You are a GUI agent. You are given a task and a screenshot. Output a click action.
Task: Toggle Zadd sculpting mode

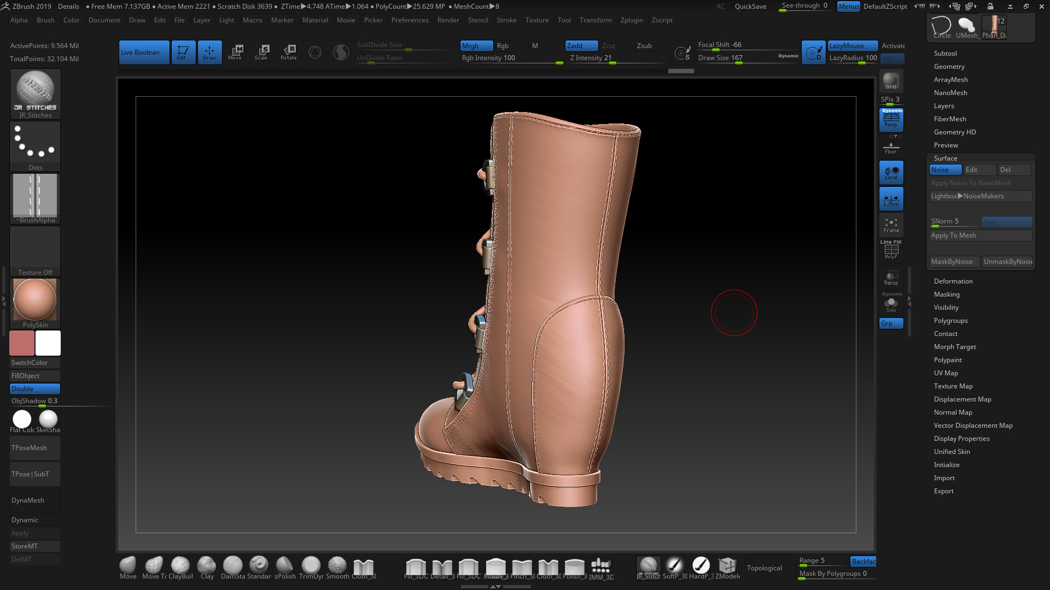pos(581,46)
